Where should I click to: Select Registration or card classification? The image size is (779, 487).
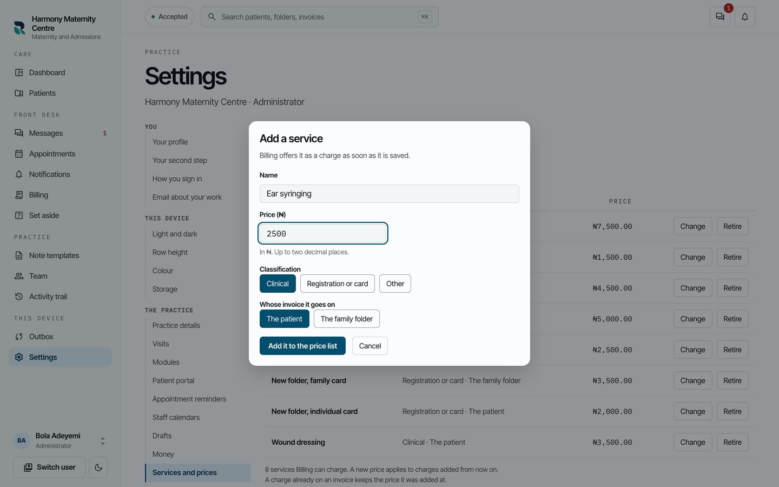(x=338, y=284)
